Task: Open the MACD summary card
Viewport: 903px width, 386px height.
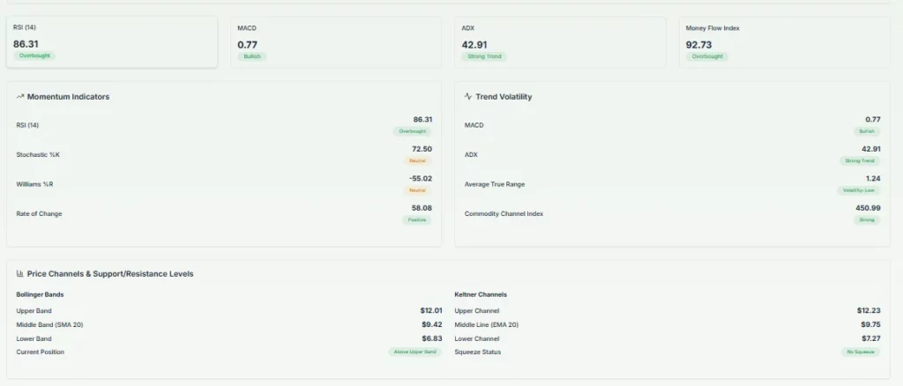Action: 335,41
